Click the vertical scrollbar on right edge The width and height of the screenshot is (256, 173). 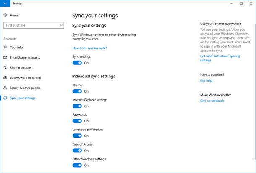(x=255, y=91)
